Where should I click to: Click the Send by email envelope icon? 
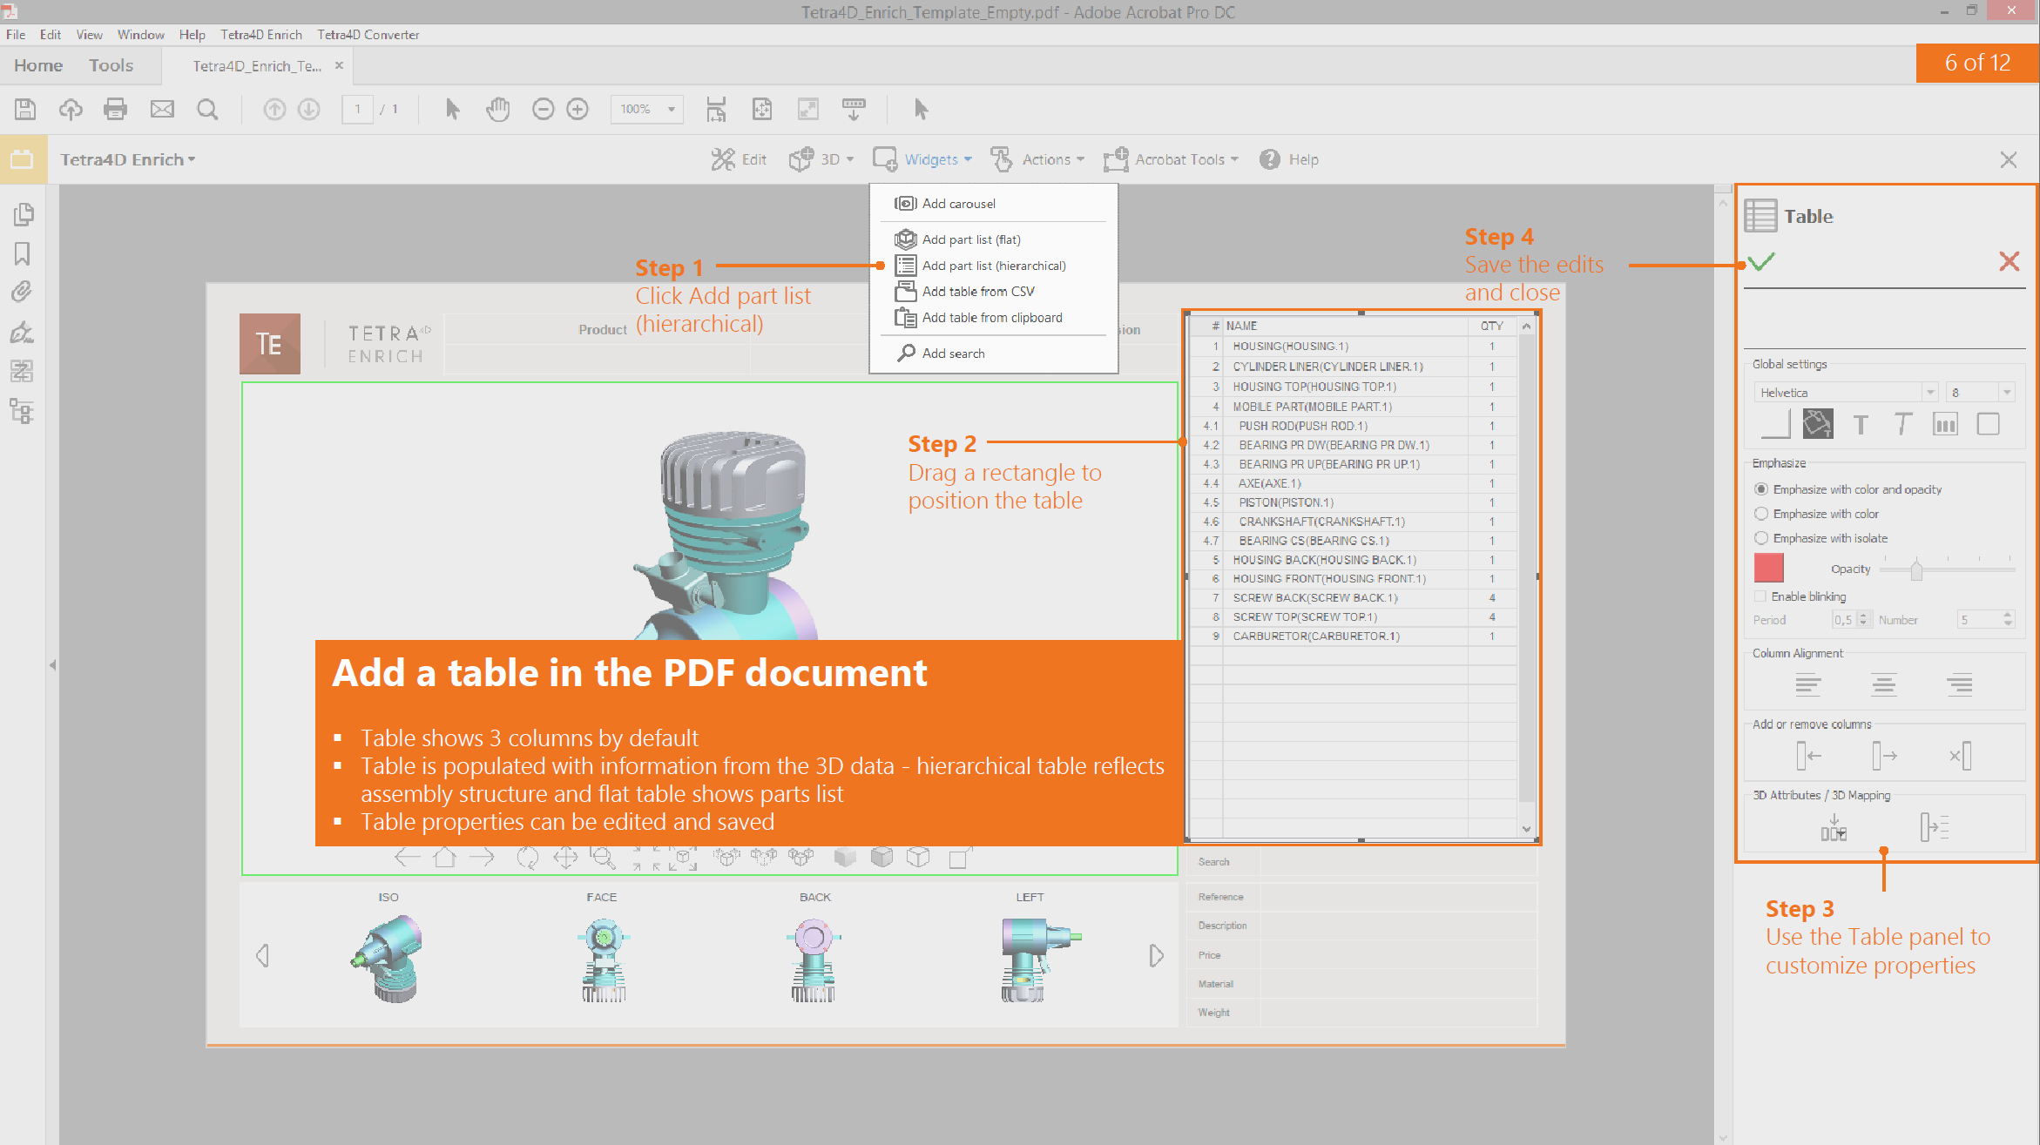pos(162,109)
